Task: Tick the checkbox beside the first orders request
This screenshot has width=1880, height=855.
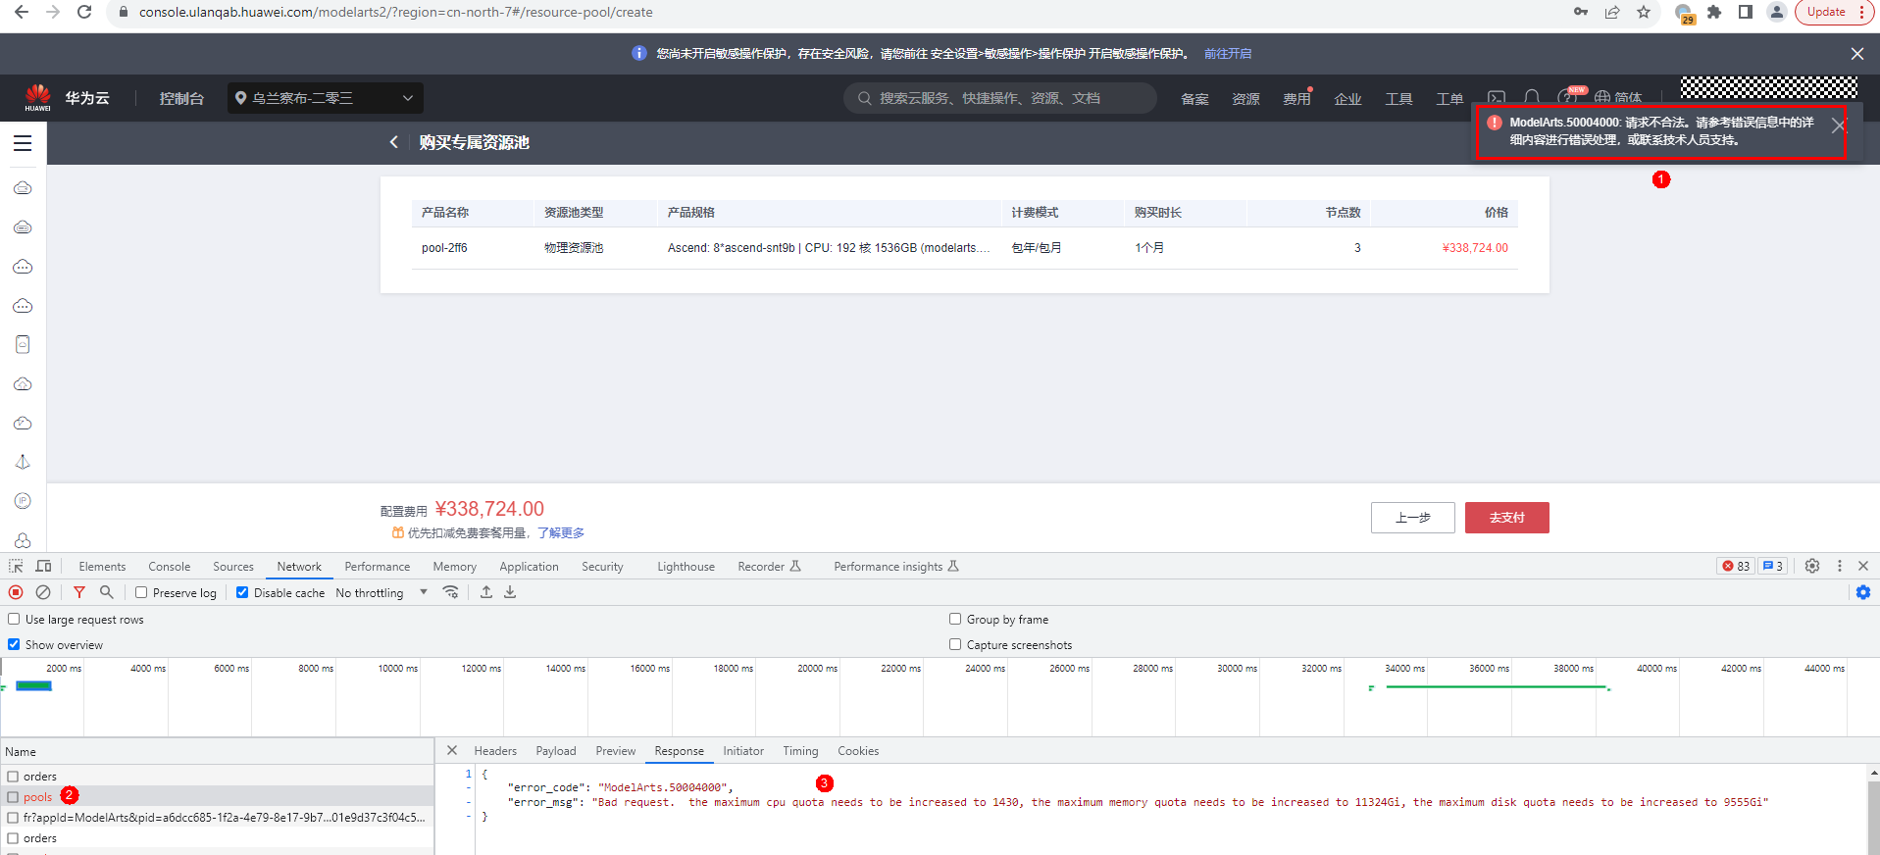Action: 13,777
